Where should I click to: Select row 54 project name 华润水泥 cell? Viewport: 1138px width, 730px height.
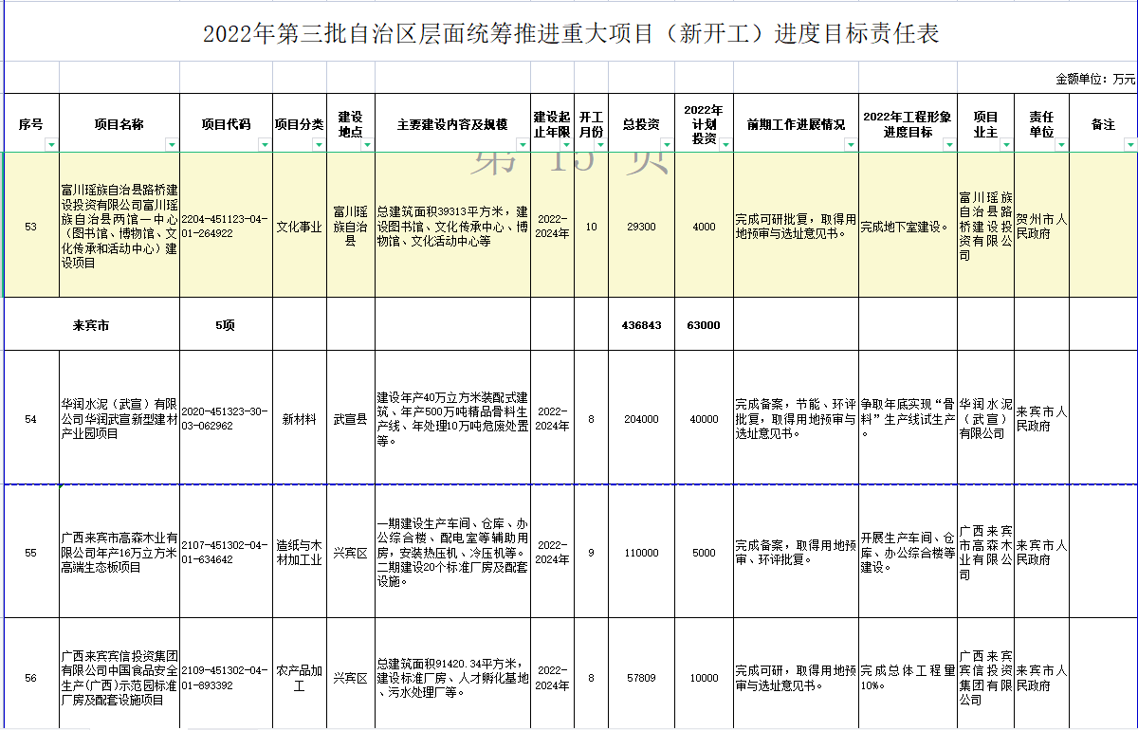click(119, 419)
